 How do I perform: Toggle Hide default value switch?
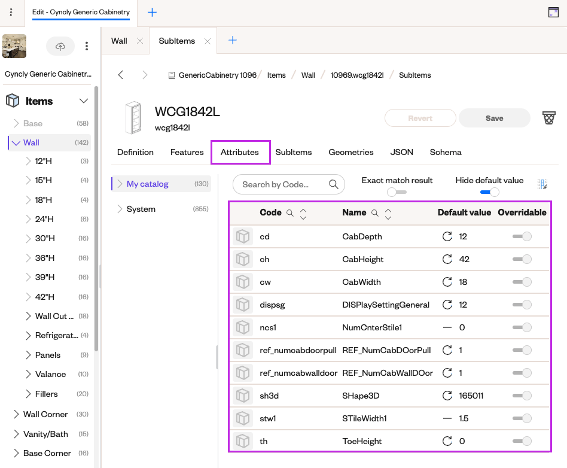(490, 192)
